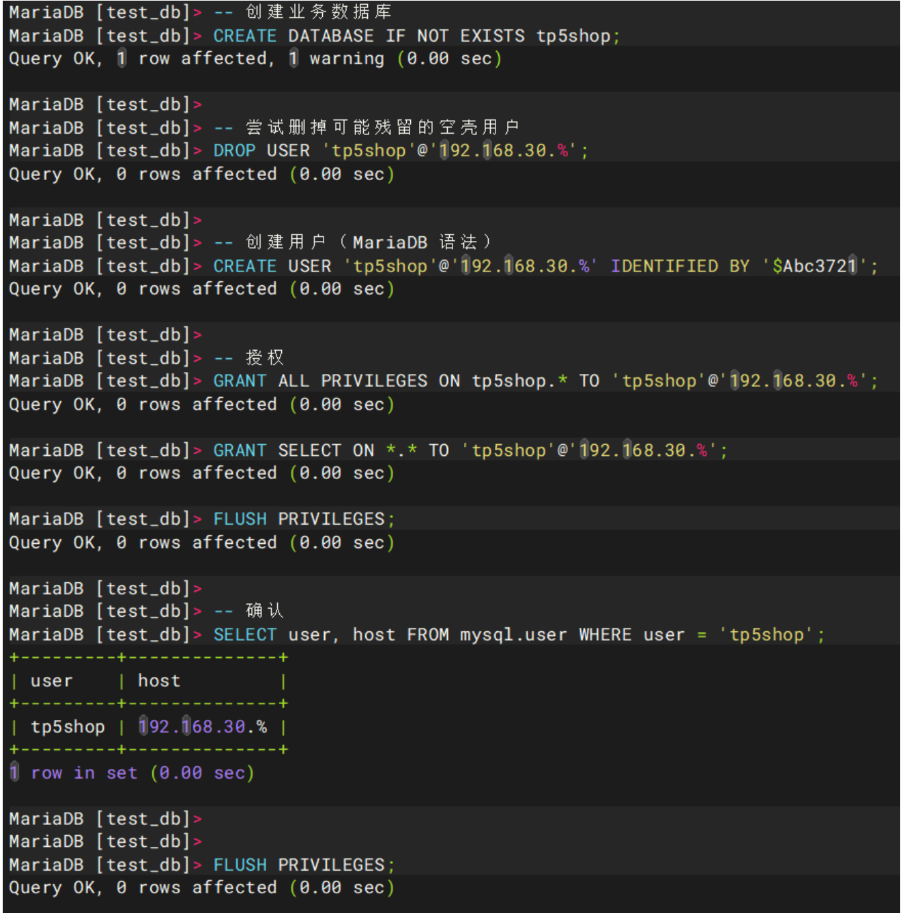Click "IF NOT EXISTS" in the create statement
Image resolution: width=905 pixels, height=913 pixels.
click(455, 35)
